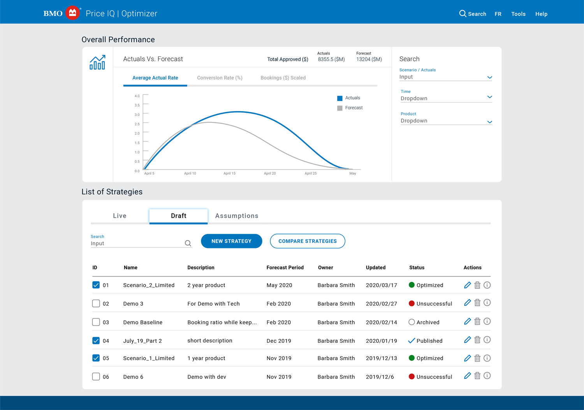Uncheck the Scenario_2_Limited strategy checkbox
Viewport: 584px width, 410px height.
(x=96, y=285)
